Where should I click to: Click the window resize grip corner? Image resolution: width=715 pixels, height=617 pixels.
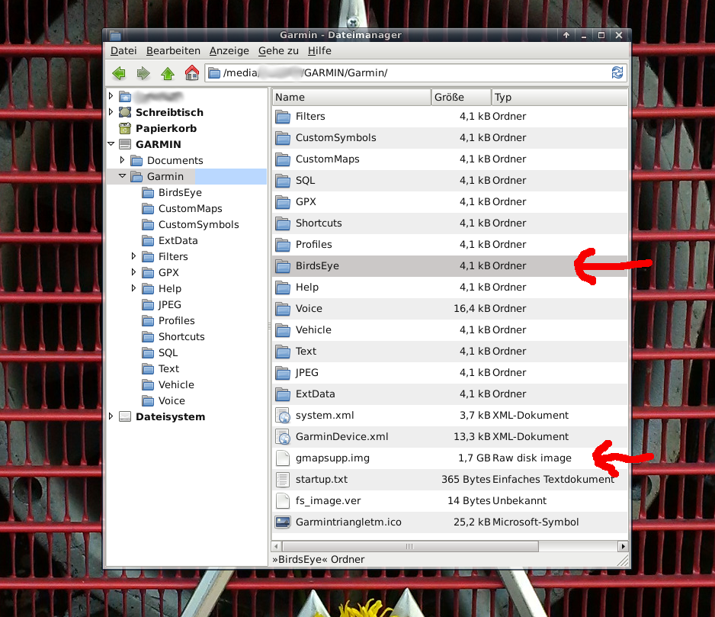point(623,561)
